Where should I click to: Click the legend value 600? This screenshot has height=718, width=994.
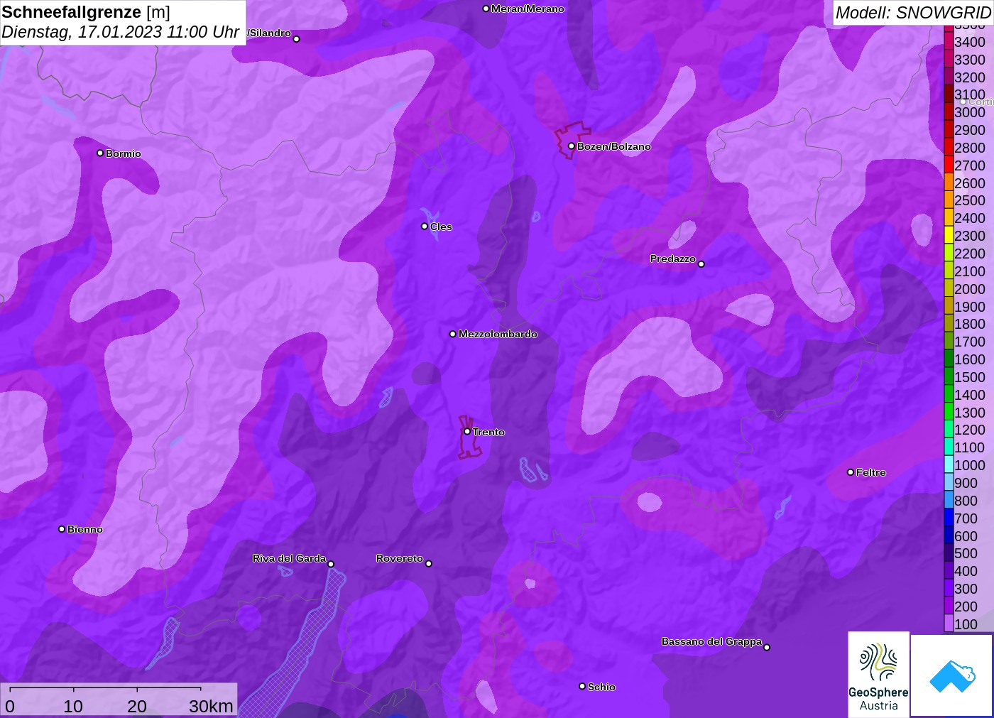(966, 535)
